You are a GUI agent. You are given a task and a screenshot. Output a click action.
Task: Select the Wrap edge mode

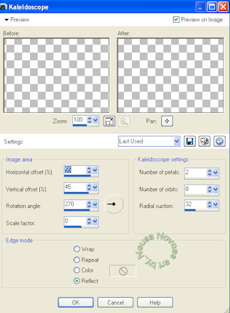coord(77,249)
